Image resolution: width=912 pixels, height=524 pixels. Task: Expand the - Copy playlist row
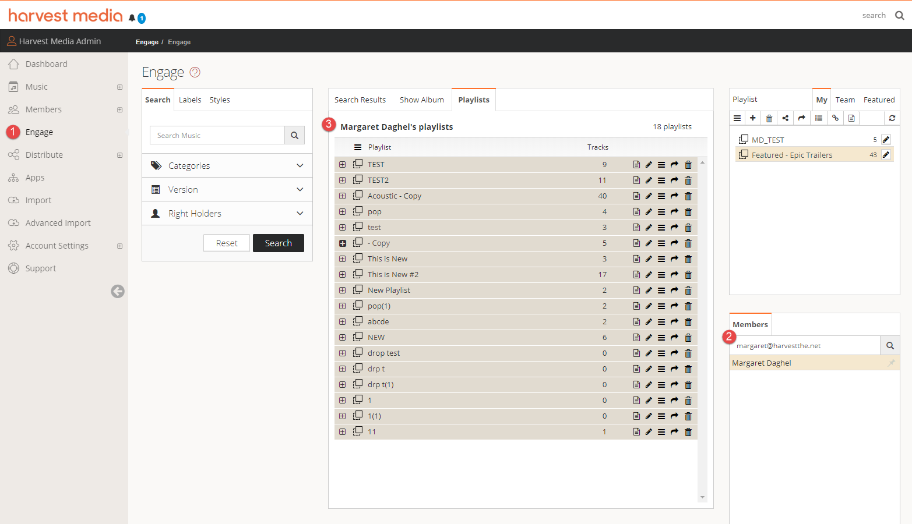tap(343, 243)
